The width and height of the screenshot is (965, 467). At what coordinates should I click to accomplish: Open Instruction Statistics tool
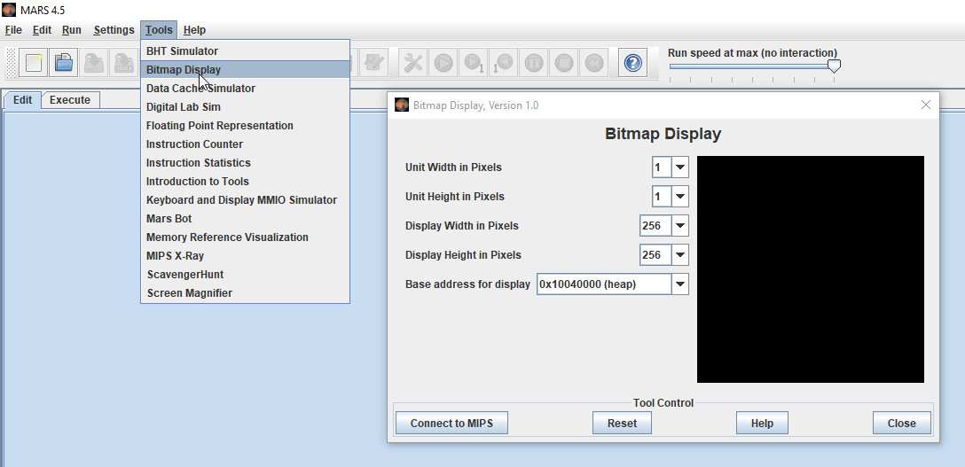coord(245,163)
